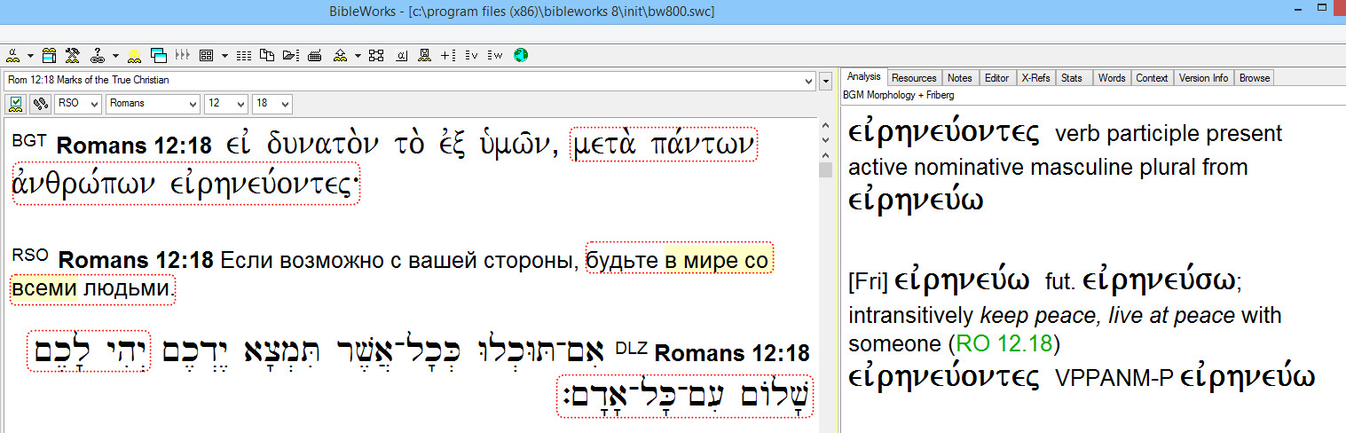Click the Russian word 'людьми'
The height and width of the screenshot is (433, 1346).
click(126, 289)
